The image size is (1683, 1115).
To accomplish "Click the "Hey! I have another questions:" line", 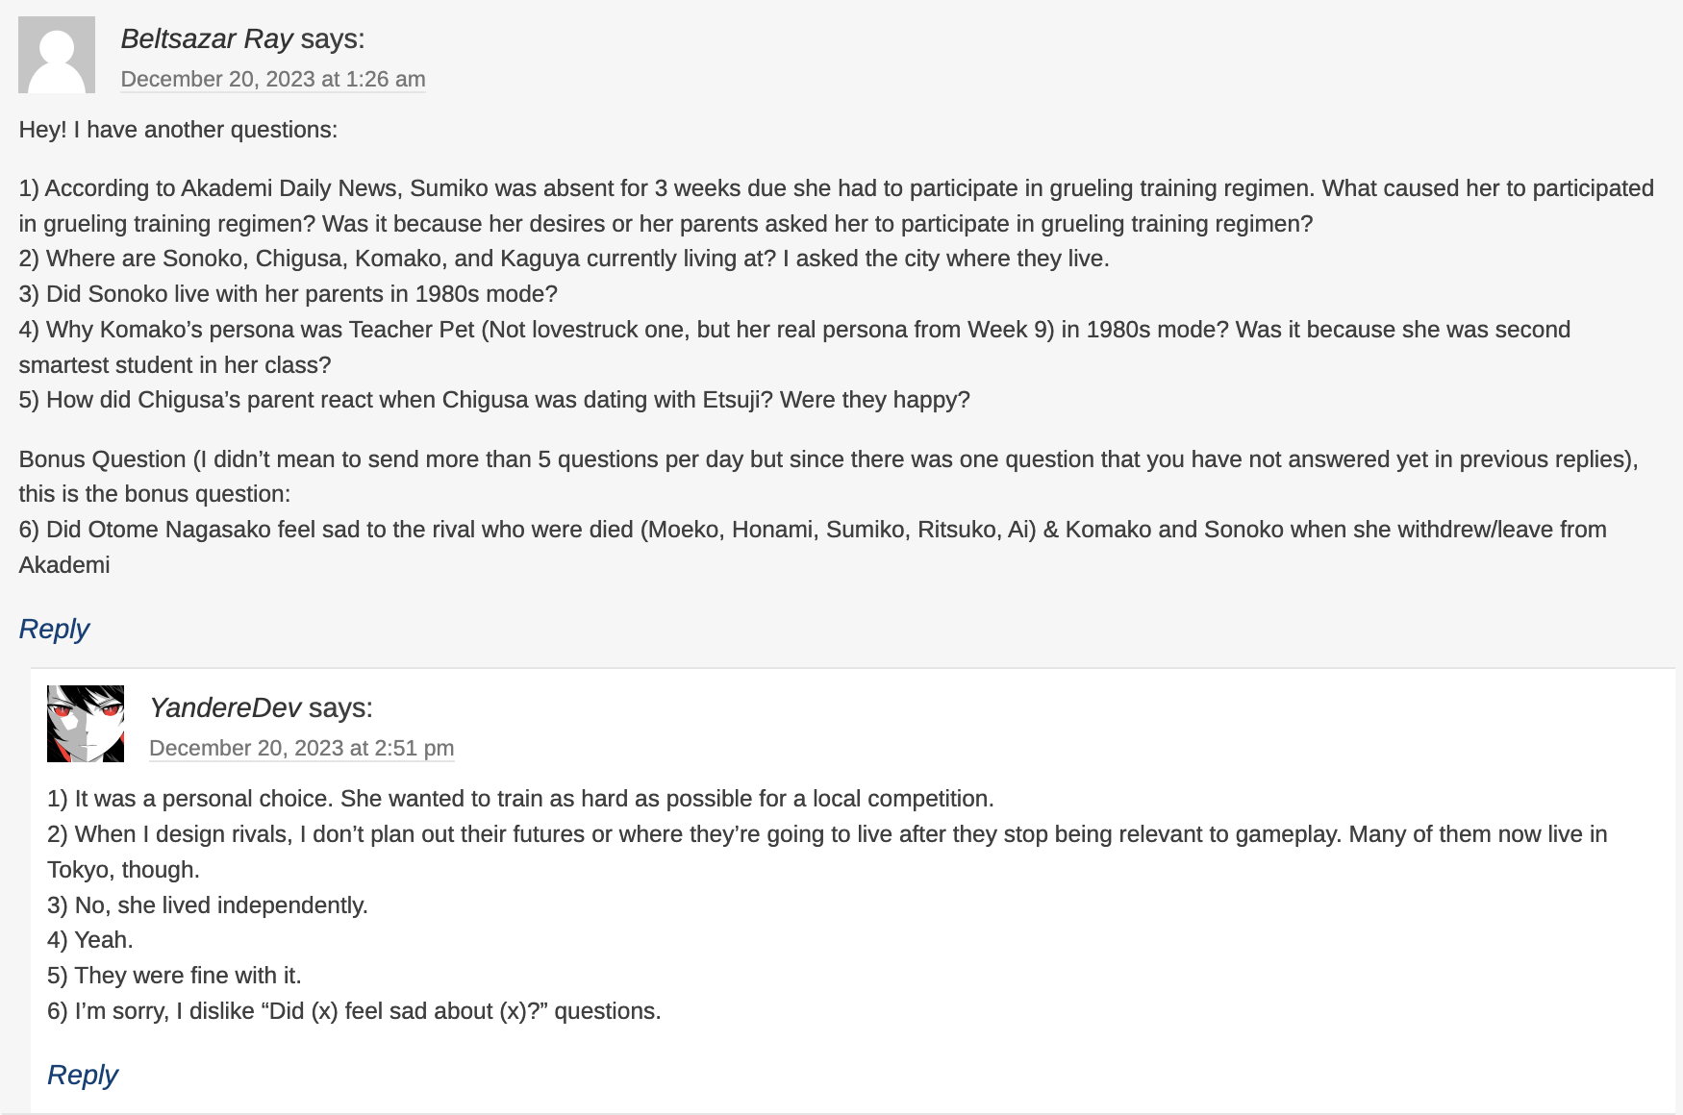I will [178, 130].
